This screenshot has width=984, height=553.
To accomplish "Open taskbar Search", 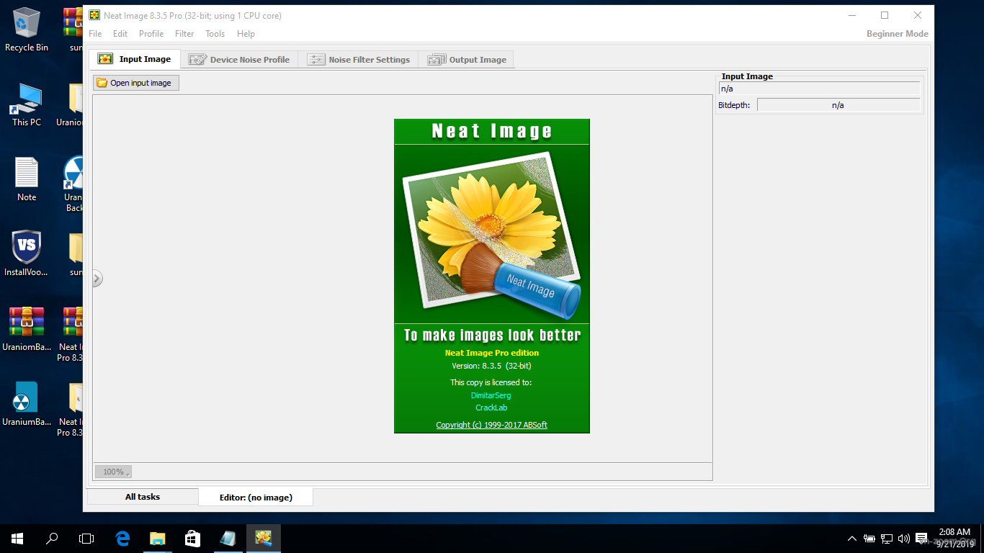I will pos(52,538).
